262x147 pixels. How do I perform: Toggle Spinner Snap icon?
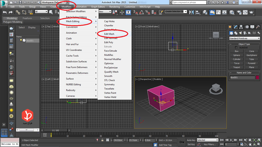pos(154,12)
